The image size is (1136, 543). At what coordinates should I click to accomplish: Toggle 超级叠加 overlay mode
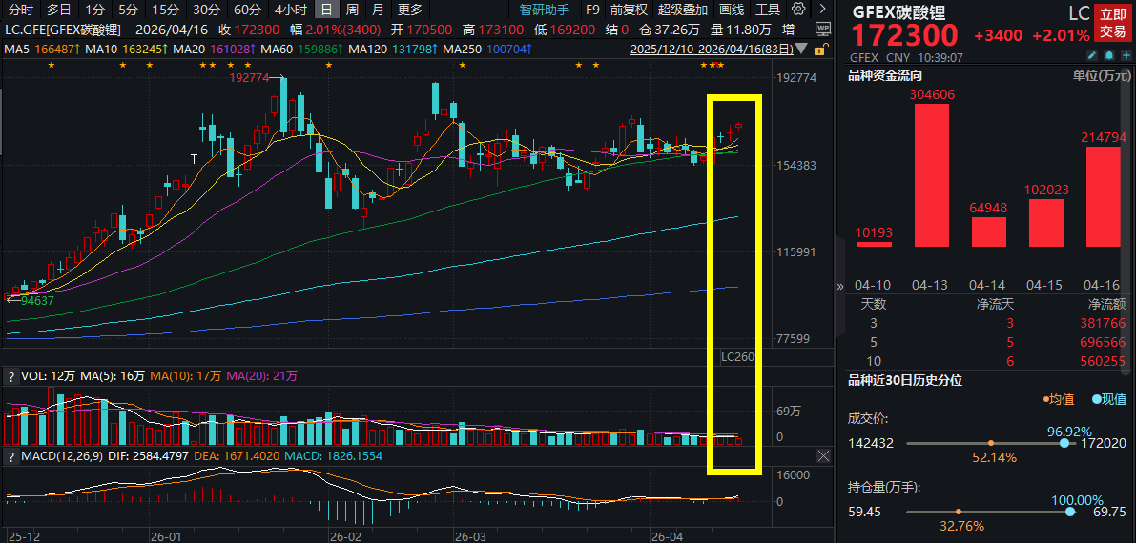[x=683, y=10]
